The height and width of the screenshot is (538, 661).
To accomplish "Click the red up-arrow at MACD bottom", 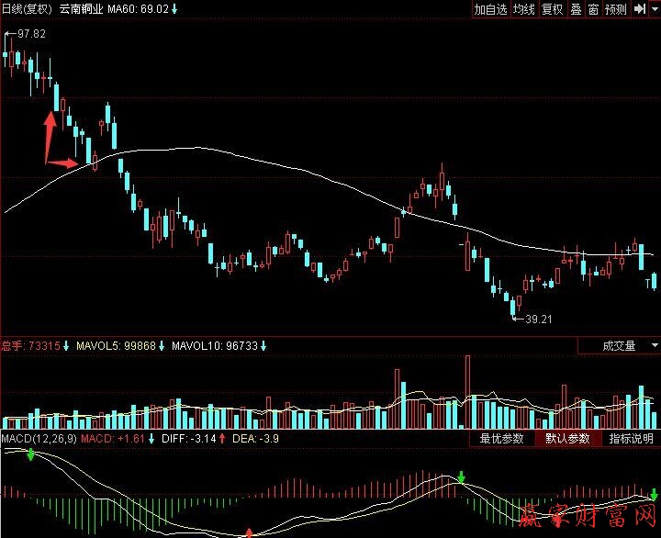I will 249,532.
